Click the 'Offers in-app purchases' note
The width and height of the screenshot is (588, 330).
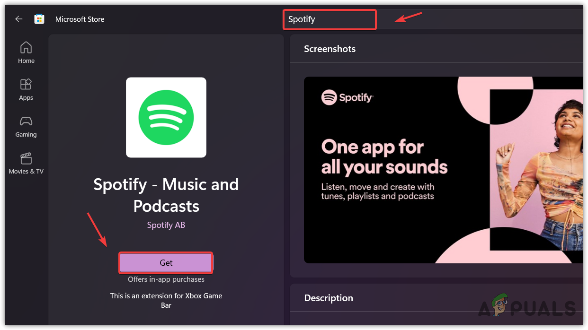(166, 279)
